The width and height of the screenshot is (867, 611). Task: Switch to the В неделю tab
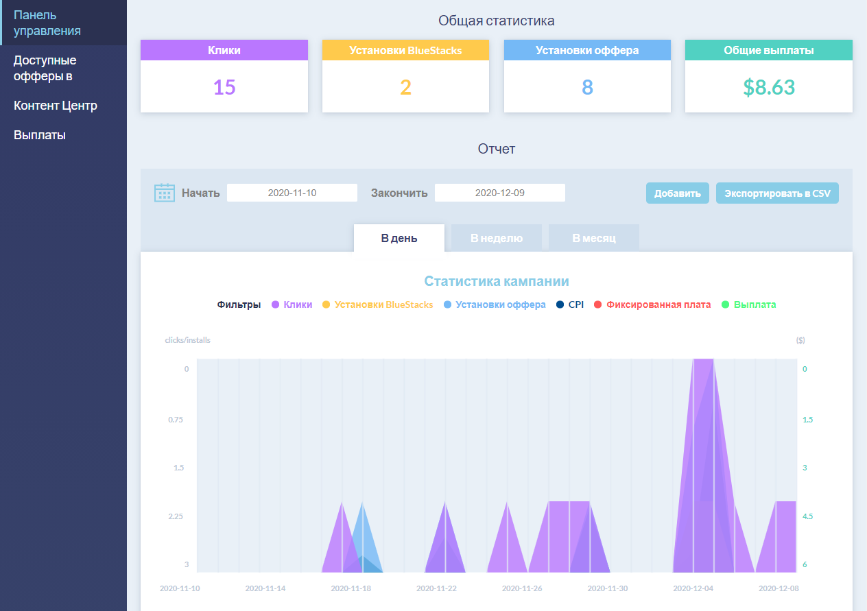tap(497, 238)
